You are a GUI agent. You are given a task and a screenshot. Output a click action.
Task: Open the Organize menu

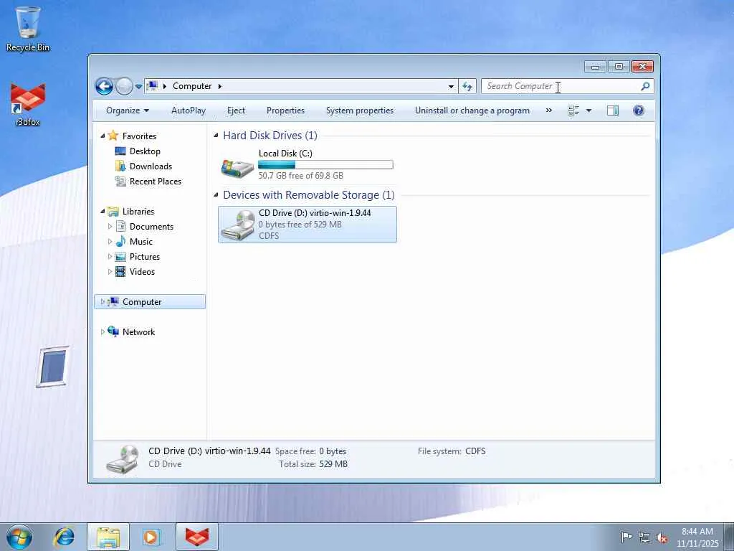[x=128, y=110]
